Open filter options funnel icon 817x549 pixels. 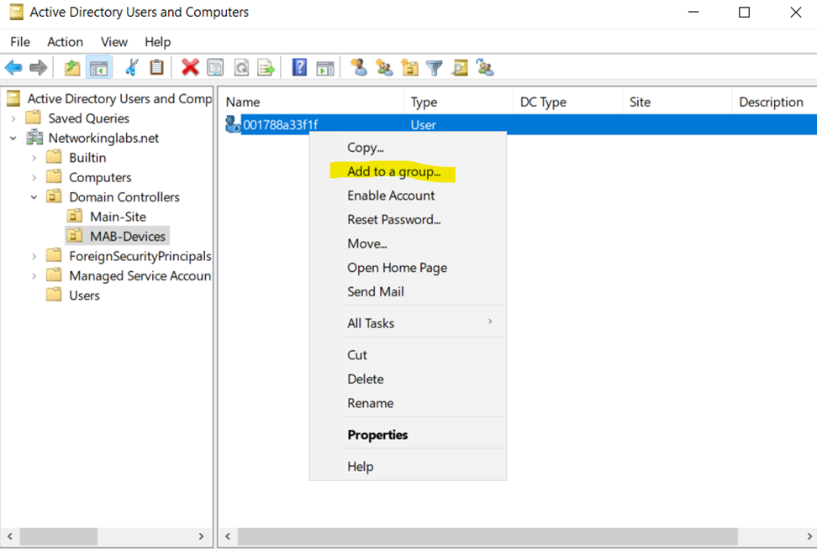434,68
